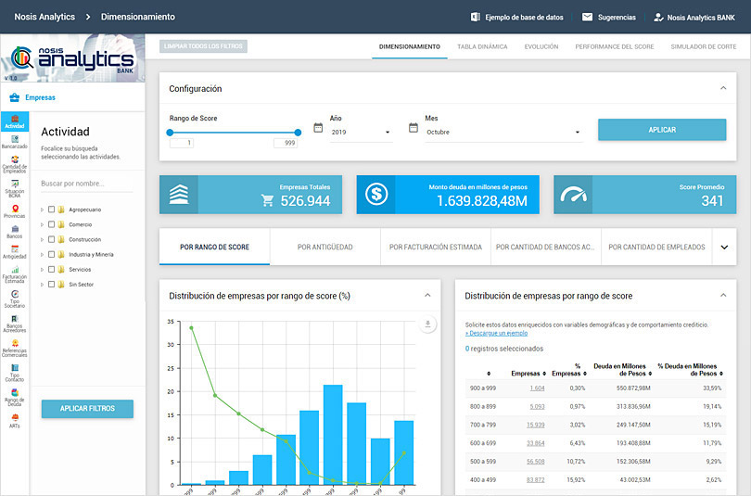Open the 33.864 empresas link

pyautogui.click(x=536, y=443)
